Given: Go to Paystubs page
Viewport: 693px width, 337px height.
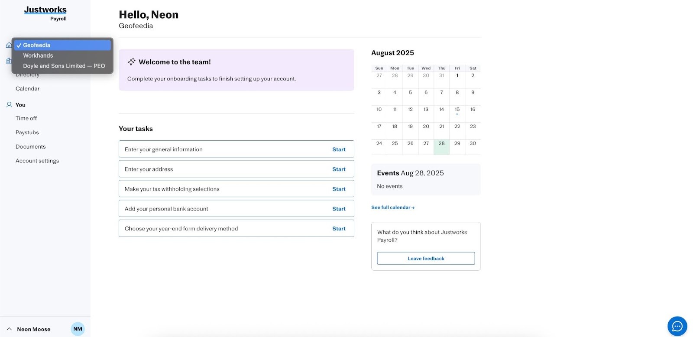Looking at the screenshot, I should point(27,133).
